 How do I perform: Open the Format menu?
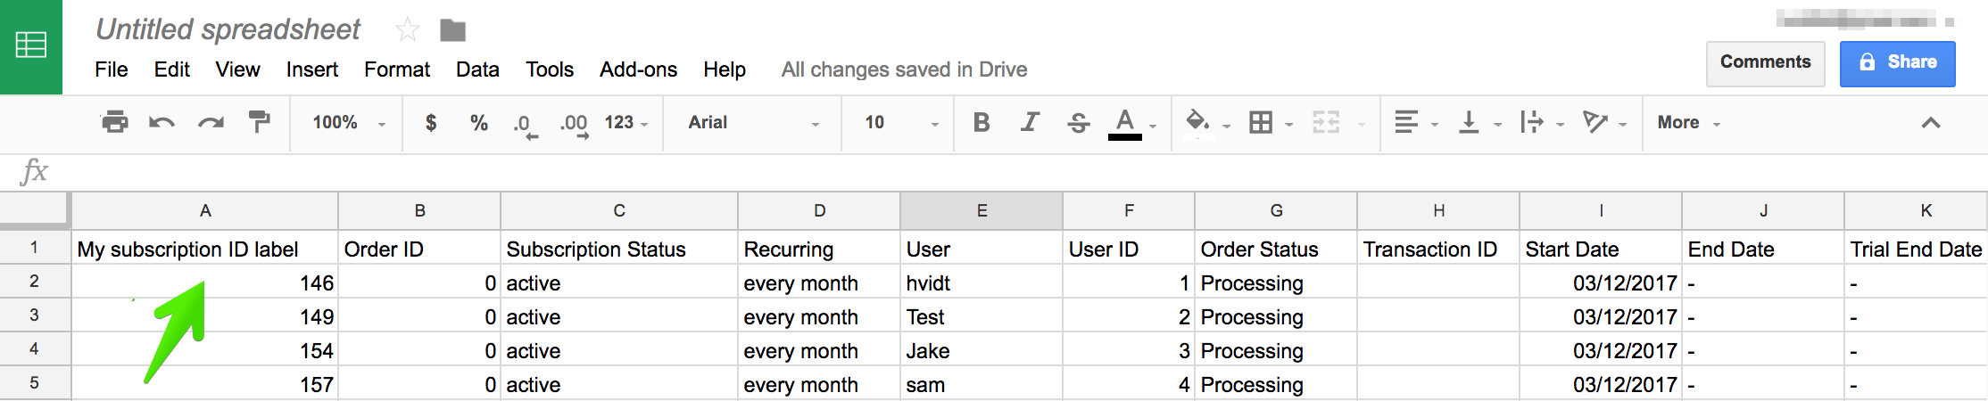(x=397, y=70)
